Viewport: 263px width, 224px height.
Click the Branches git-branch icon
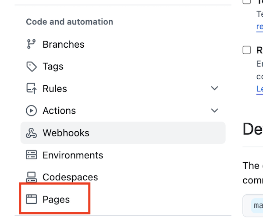[31, 44]
